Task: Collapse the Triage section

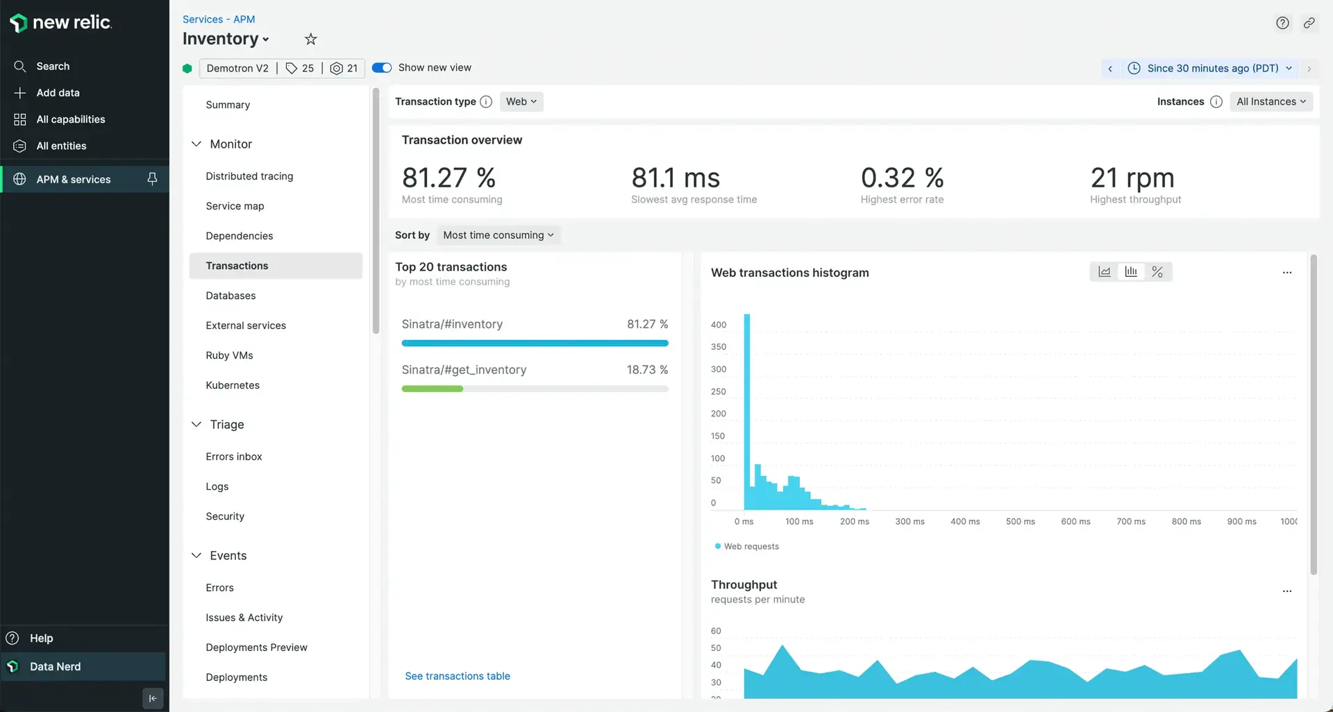Action: [x=196, y=425]
